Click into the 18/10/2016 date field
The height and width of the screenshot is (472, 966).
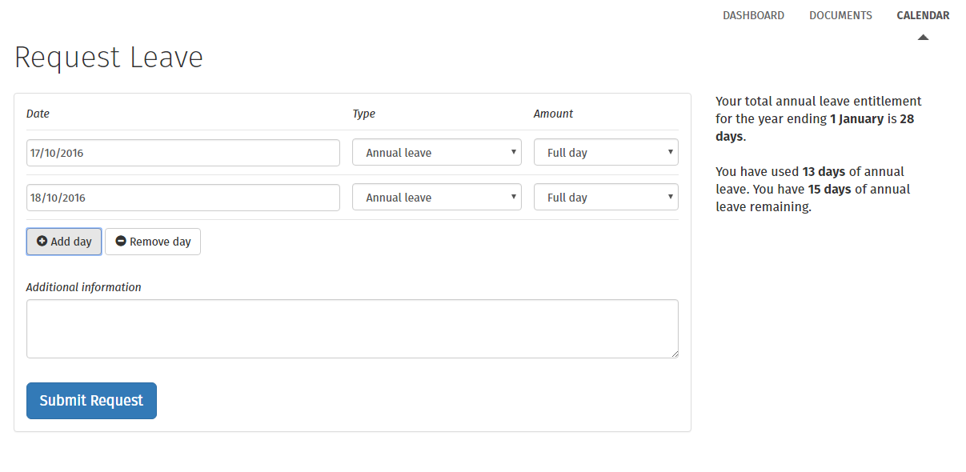click(x=182, y=198)
